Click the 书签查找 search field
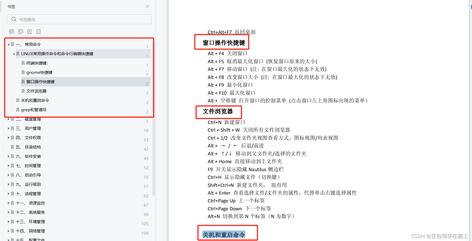472x241 pixels. (x=79, y=19)
